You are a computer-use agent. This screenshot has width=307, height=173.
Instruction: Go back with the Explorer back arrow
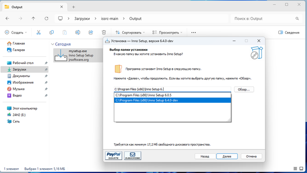click(7, 19)
